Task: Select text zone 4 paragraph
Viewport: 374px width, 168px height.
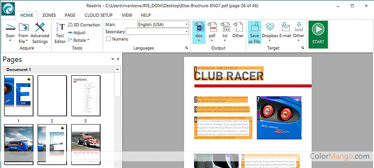Action: (223, 128)
